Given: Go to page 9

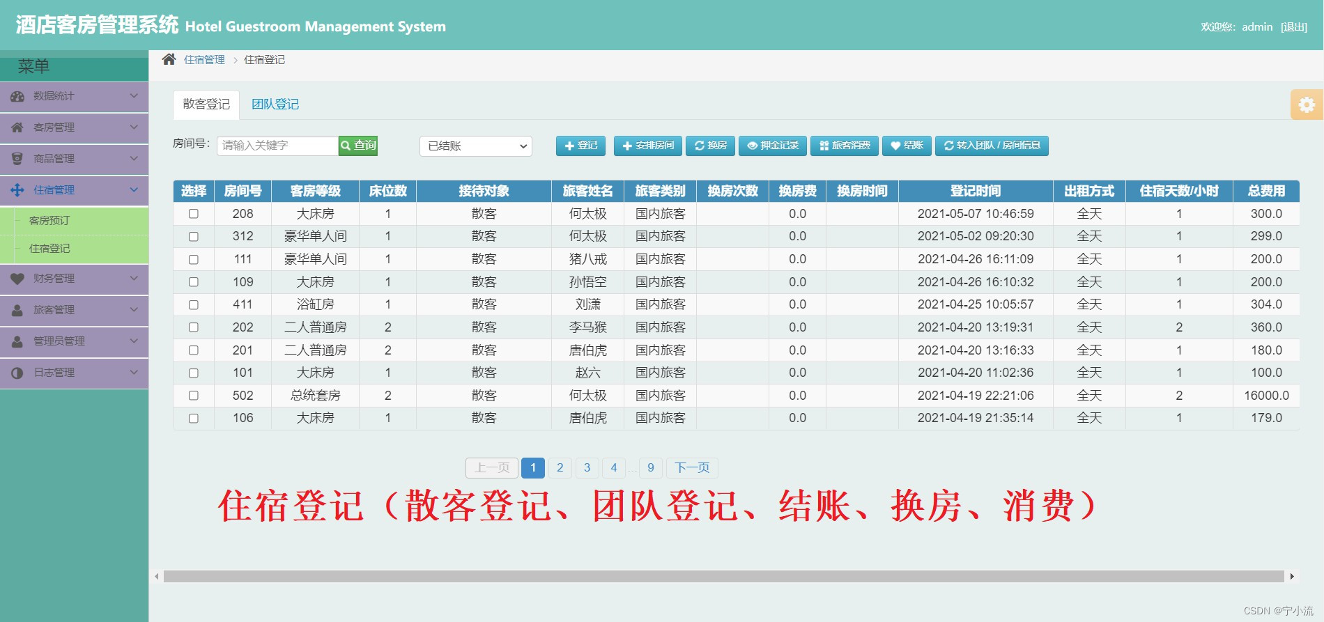Looking at the screenshot, I should coord(651,468).
